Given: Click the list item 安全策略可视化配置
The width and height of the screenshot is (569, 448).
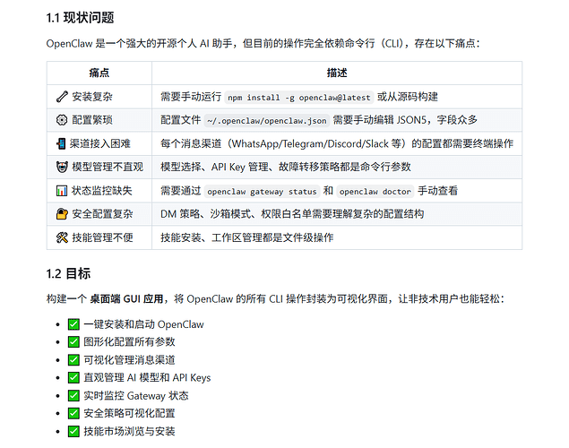Looking at the screenshot, I should [x=130, y=413].
